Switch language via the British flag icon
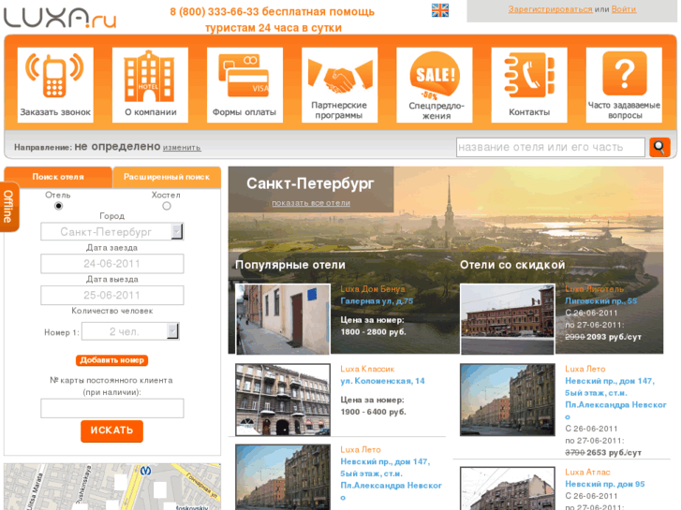The image size is (681, 510). pos(440,10)
